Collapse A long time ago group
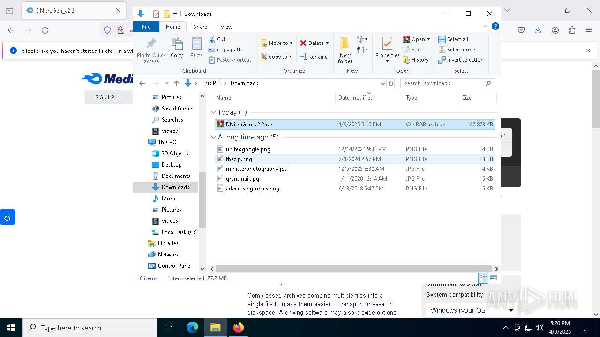The height and width of the screenshot is (337, 600). tap(214, 137)
